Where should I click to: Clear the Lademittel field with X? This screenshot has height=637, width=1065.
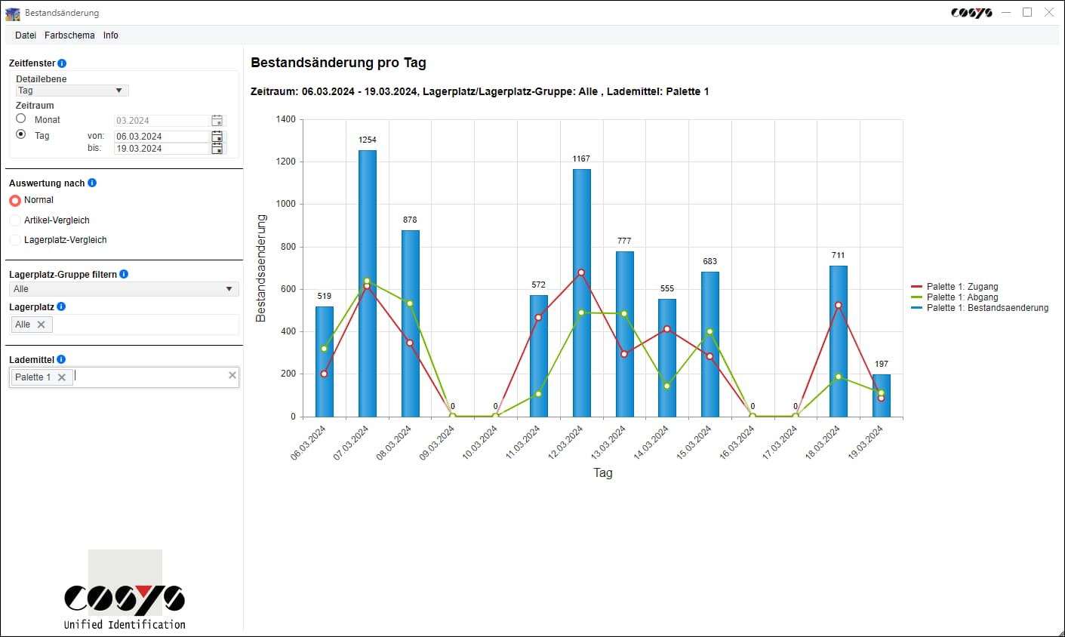[x=232, y=375]
